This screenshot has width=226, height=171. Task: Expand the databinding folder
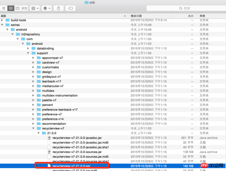28,49
